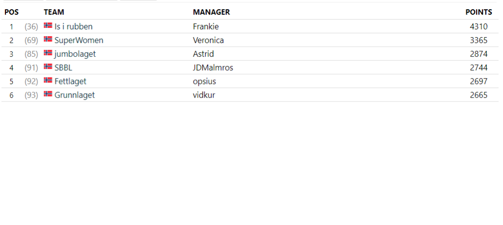Sort table by POINTS column header

point(478,12)
